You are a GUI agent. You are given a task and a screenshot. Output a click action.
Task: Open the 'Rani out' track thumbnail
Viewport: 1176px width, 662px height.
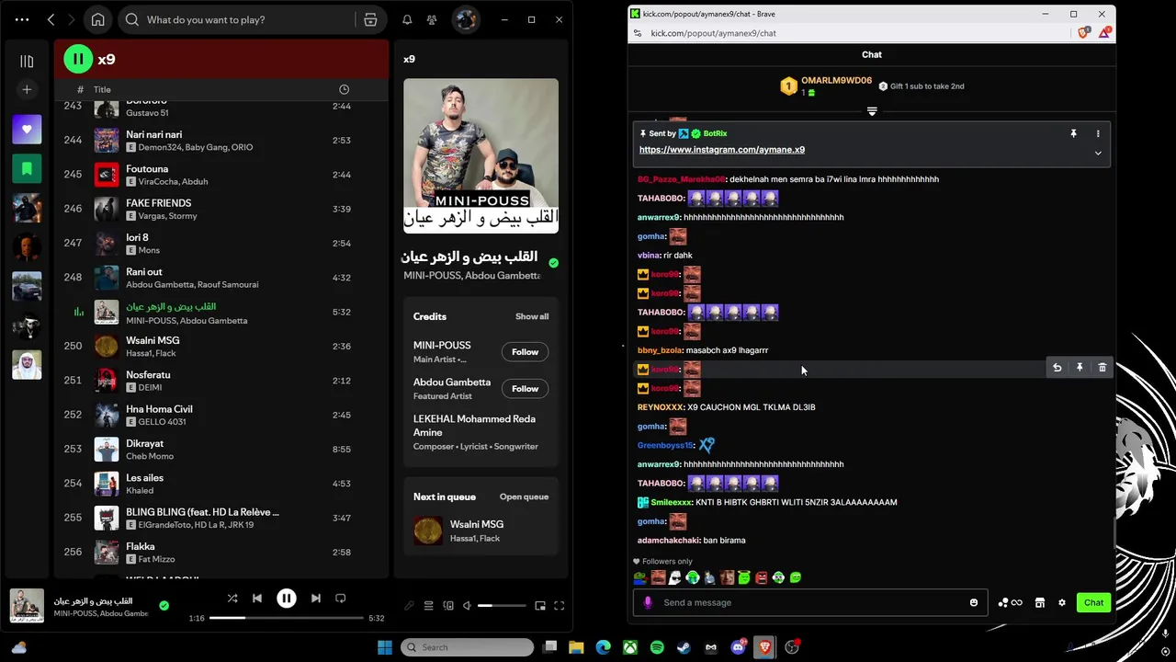(x=107, y=277)
